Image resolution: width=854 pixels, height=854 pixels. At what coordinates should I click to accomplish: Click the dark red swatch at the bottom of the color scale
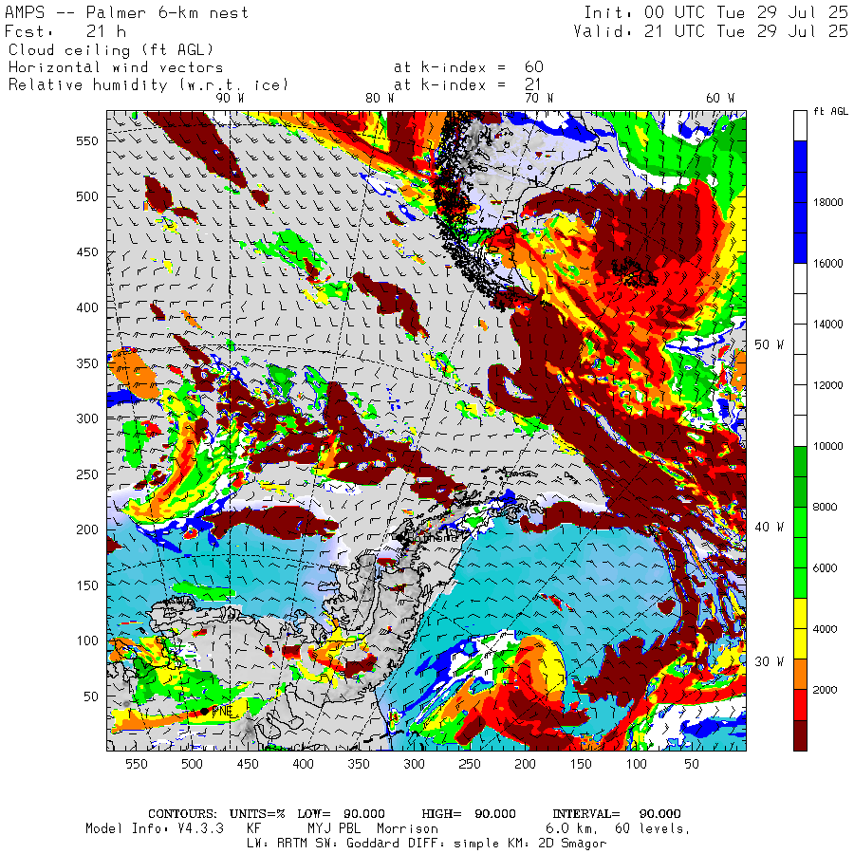coord(800,735)
